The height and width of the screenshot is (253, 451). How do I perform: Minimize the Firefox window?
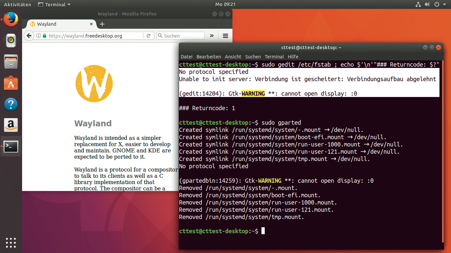[215, 14]
